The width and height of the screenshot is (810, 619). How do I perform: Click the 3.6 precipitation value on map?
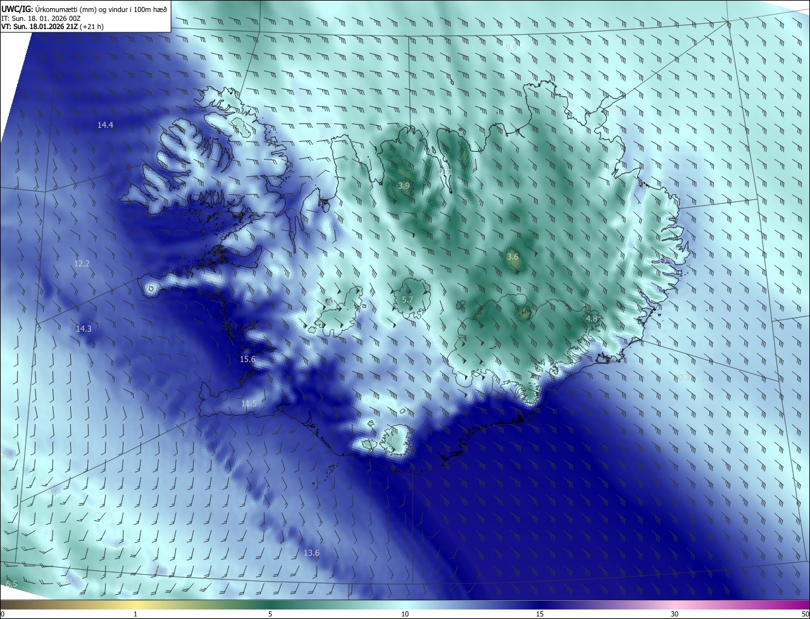coord(513,256)
